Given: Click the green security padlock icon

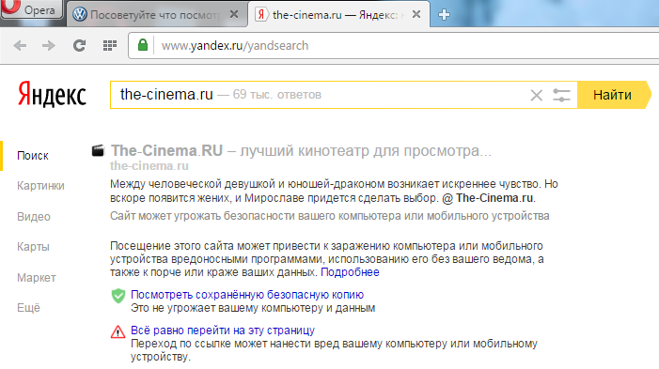Looking at the screenshot, I should 143,45.
